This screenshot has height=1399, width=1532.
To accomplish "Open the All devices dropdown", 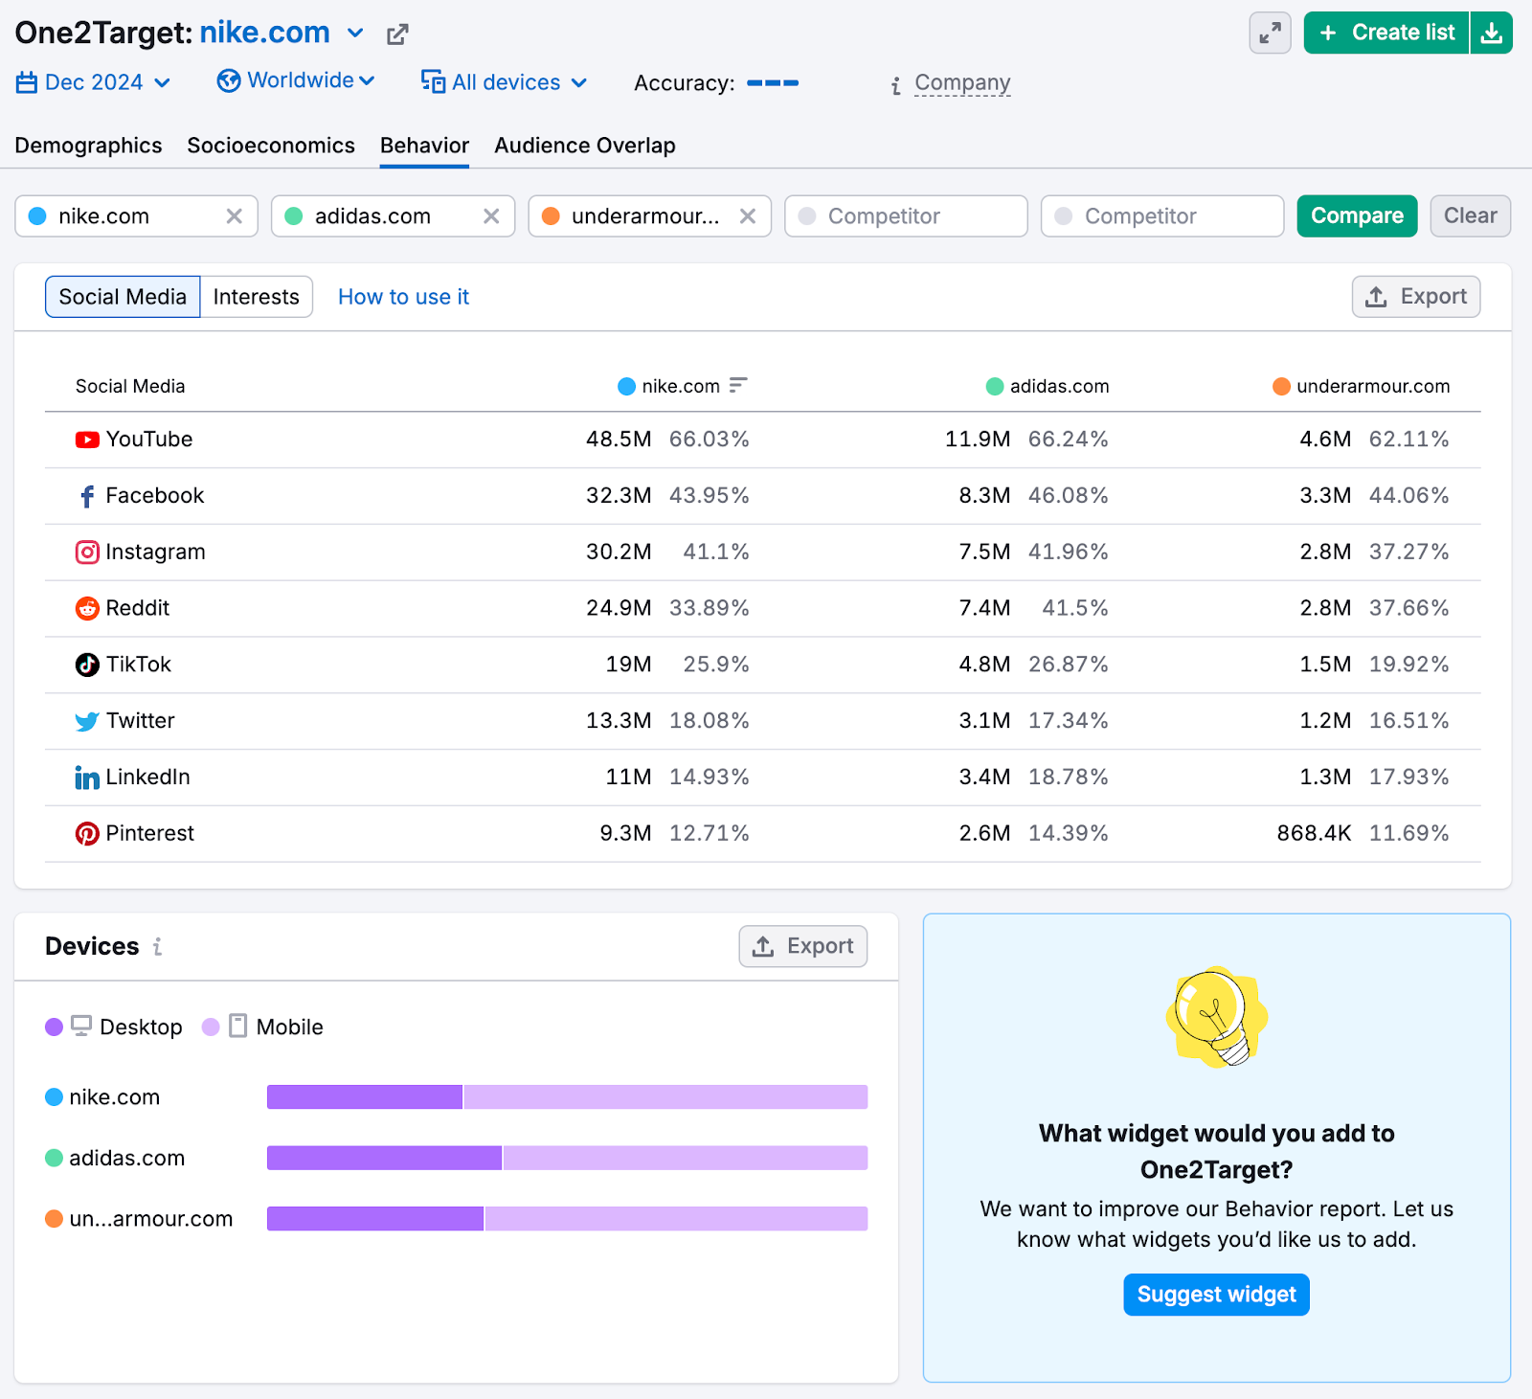I will tap(505, 82).
